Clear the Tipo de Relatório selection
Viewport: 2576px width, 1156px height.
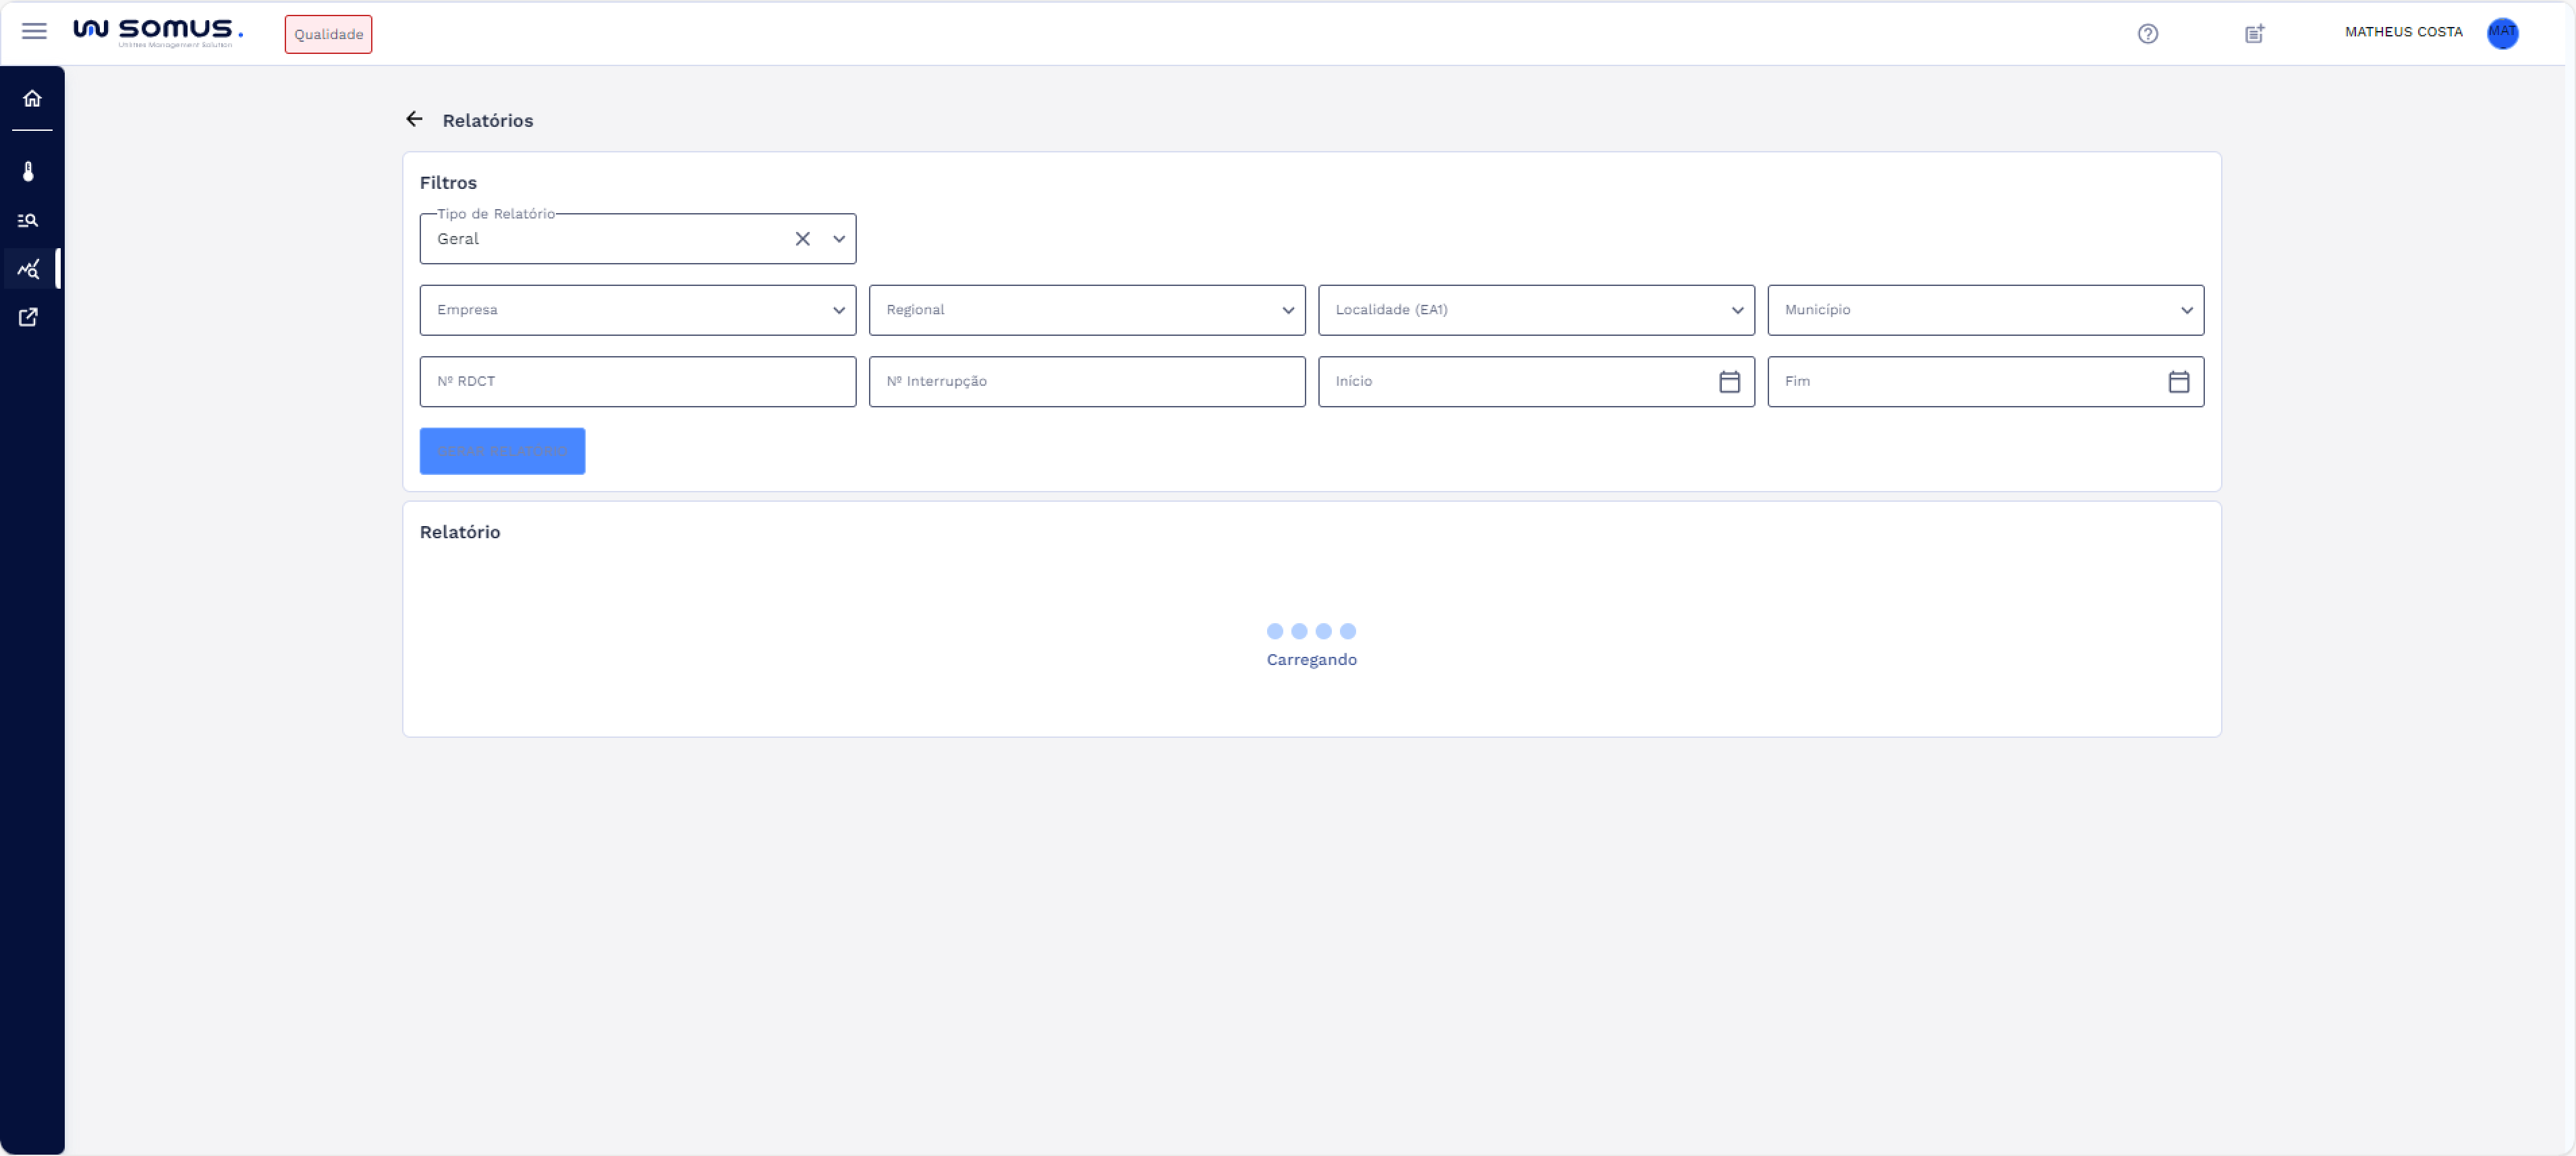tap(802, 239)
